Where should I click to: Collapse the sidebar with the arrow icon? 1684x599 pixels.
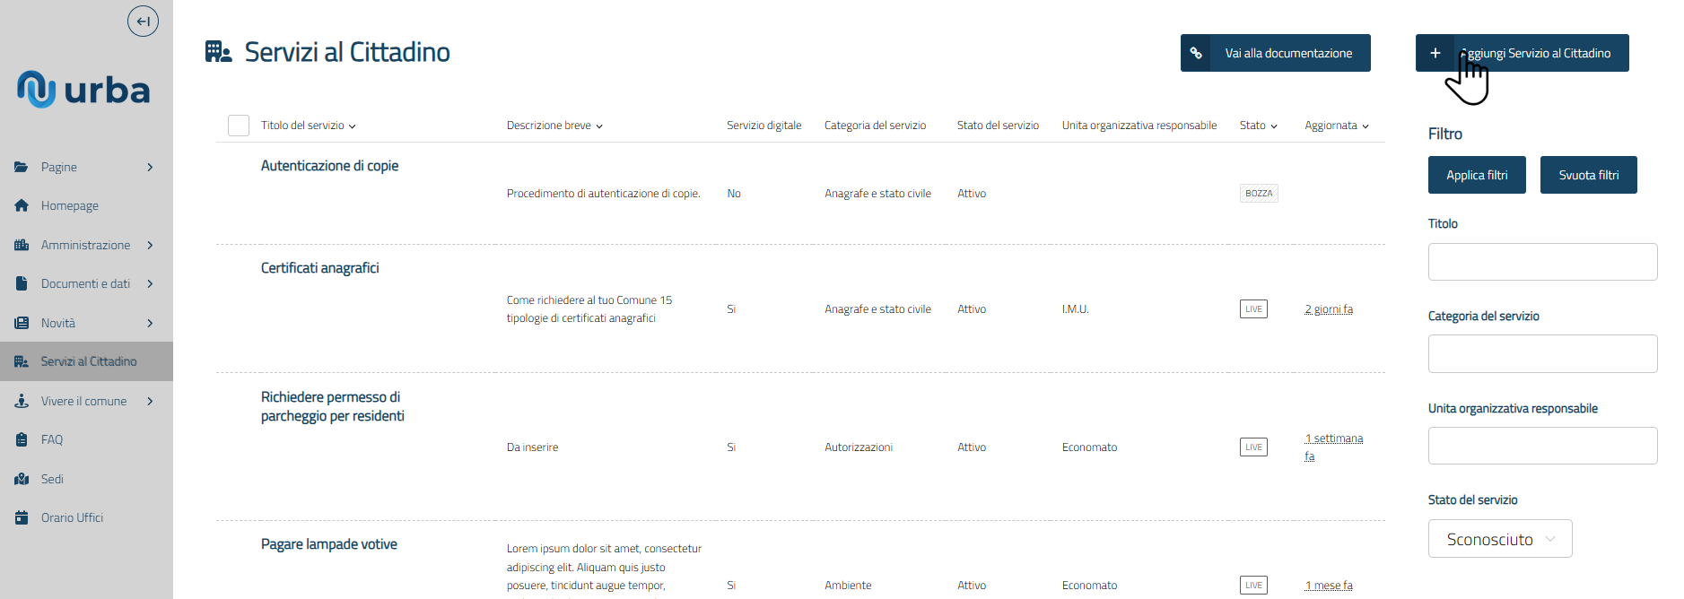click(x=143, y=22)
